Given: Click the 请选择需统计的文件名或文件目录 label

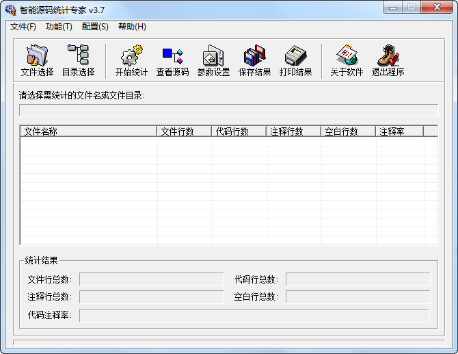Looking at the screenshot, I should pyautogui.click(x=82, y=95).
